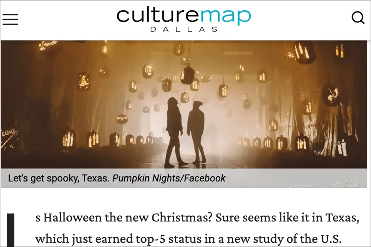Click the right silhouetted person in photo
The height and width of the screenshot is (247, 371).
196,132
